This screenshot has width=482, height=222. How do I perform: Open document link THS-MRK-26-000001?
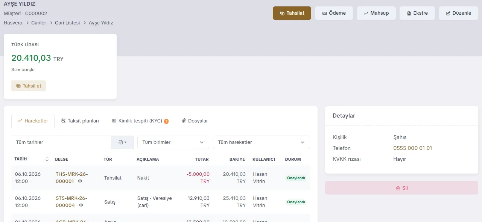pos(71,178)
